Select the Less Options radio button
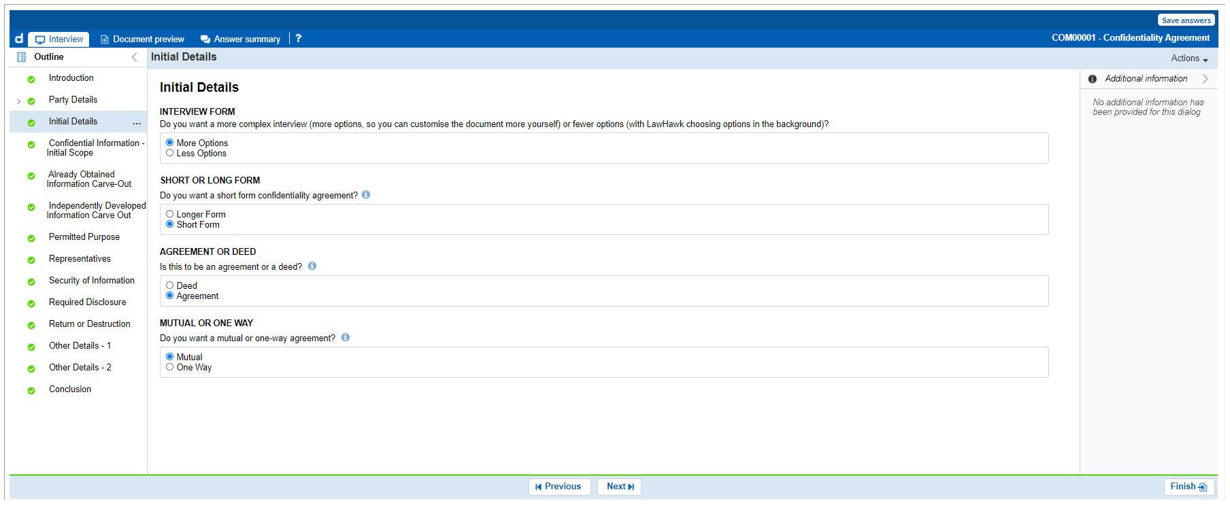The image size is (1230, 507). click(x=170, y=153)
